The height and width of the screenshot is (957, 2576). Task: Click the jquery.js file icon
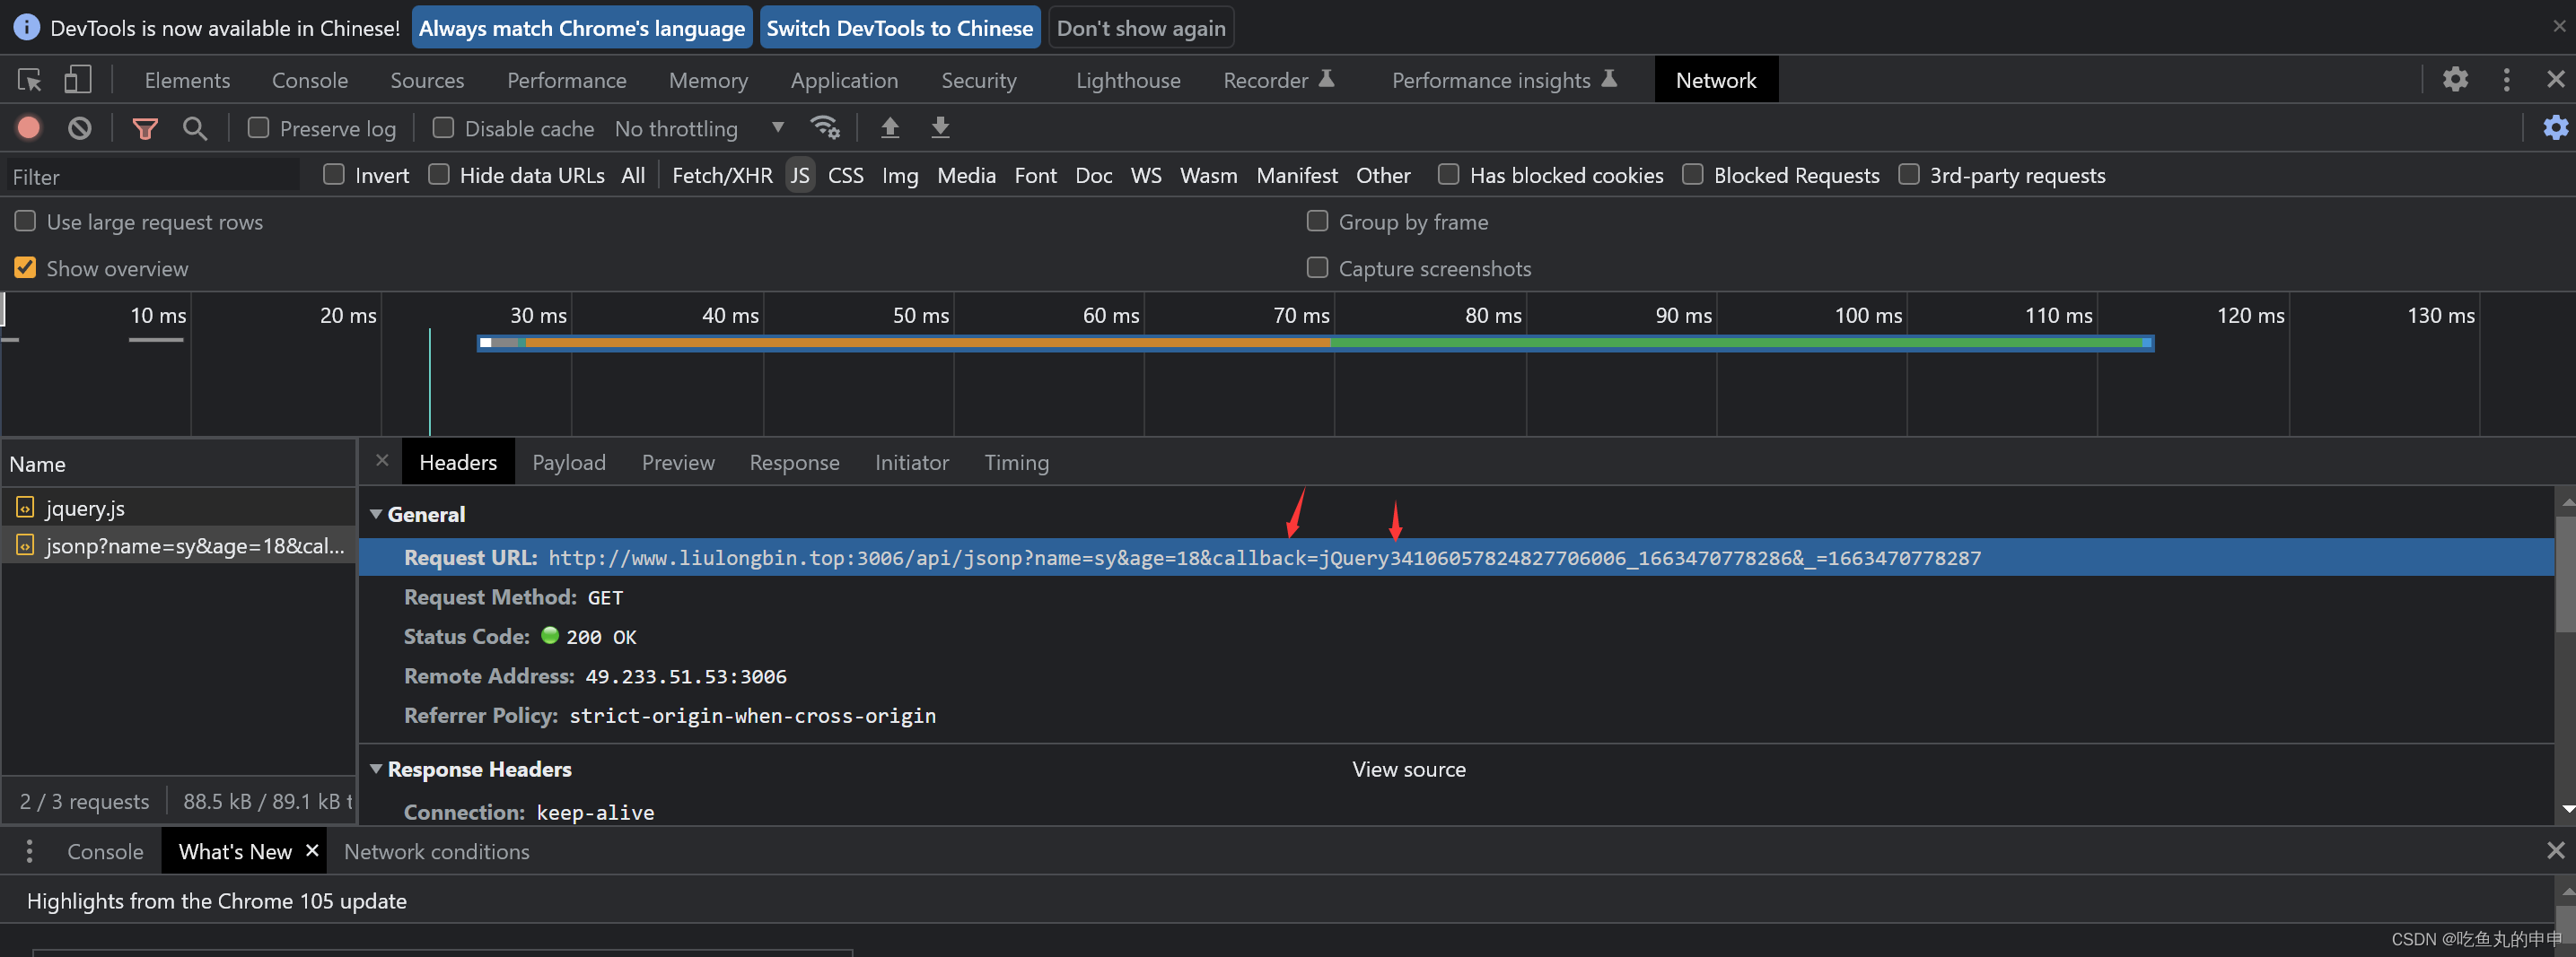point(25,508)
